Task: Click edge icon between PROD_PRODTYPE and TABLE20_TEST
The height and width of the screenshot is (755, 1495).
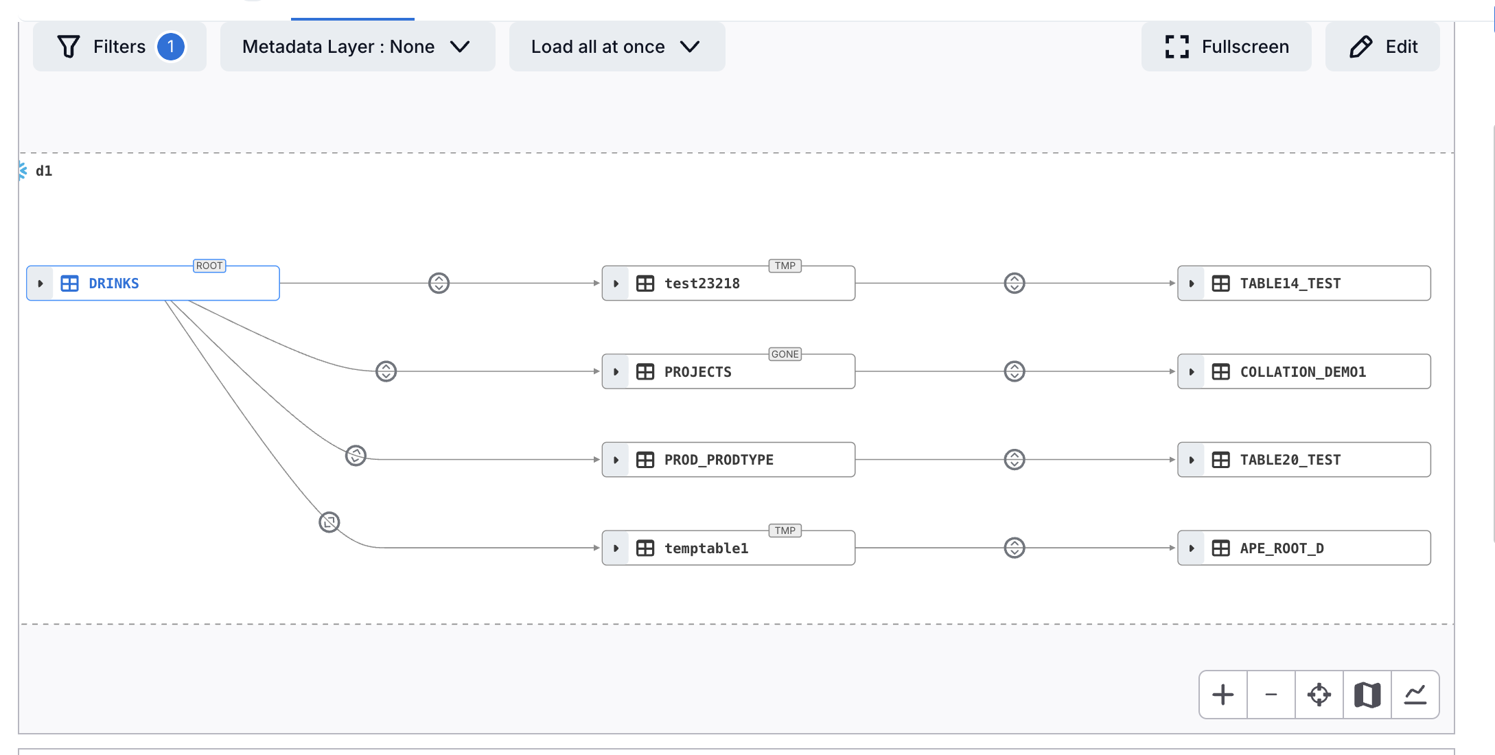Action: [1015, 460]
